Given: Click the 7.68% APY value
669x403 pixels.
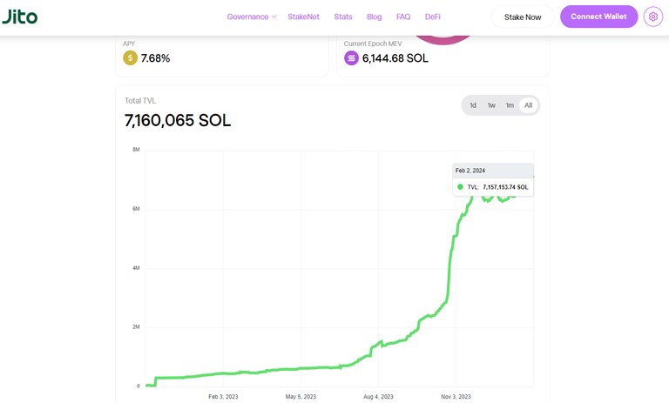Looking at the screenshot, I should click(155, 58).
